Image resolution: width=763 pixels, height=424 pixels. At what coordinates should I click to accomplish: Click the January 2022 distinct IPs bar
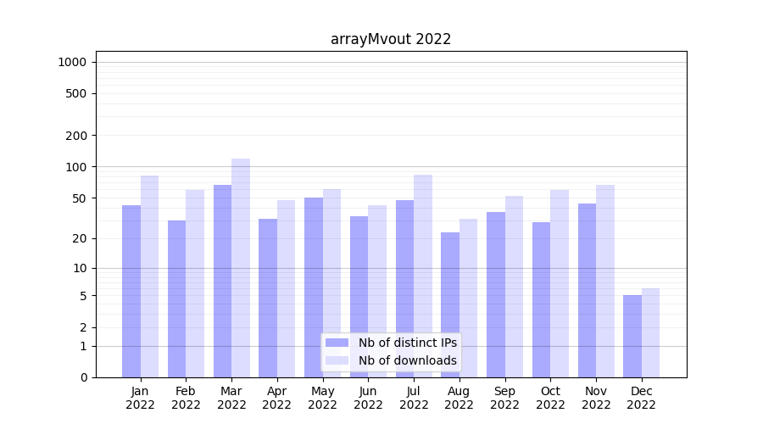131,290
